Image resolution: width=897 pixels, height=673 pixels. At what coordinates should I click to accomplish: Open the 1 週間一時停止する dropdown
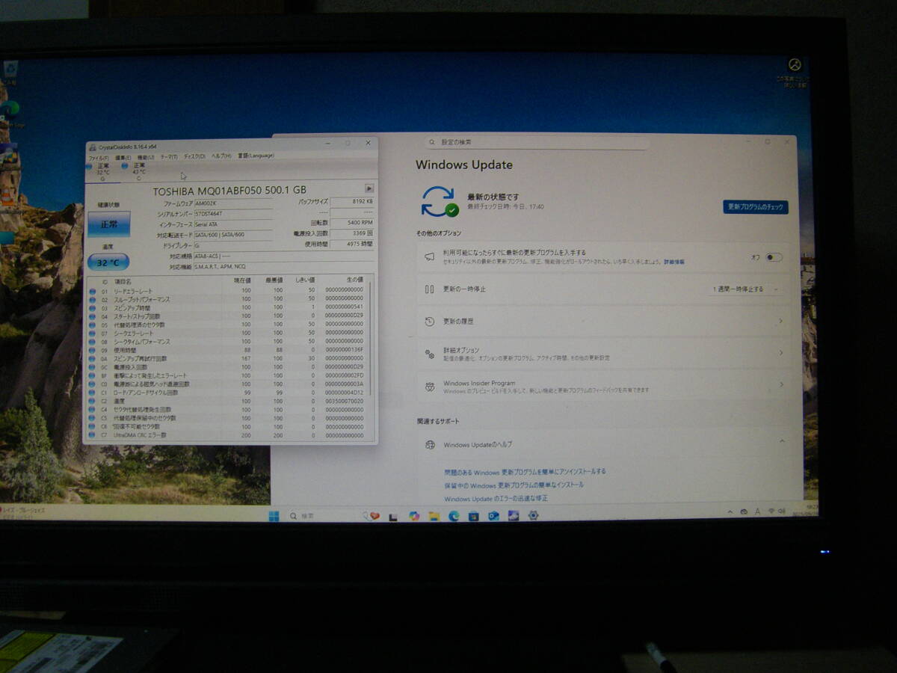(x=746, y=289)
